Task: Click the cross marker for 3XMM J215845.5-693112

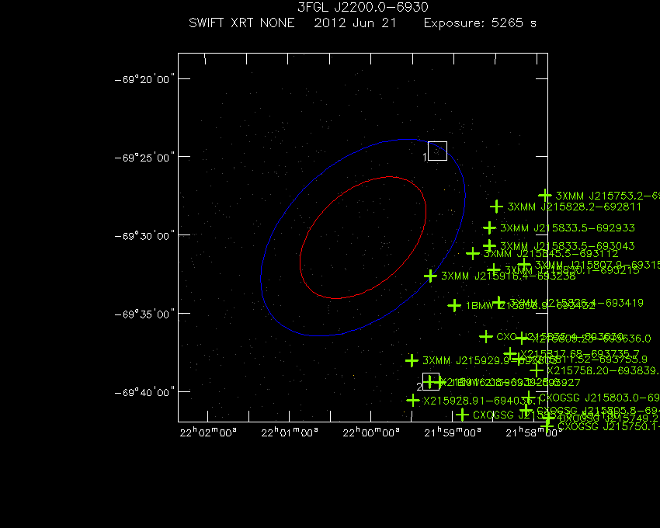Action: point(473,253)
